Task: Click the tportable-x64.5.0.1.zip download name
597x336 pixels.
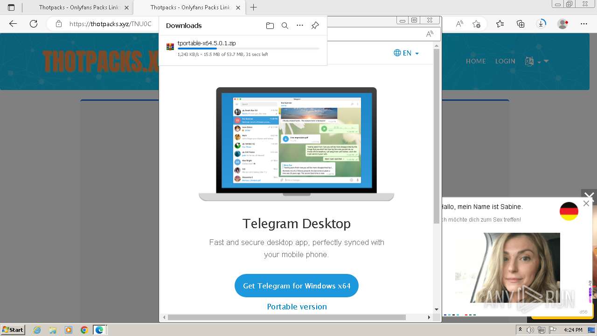Action: pos(207,43)
